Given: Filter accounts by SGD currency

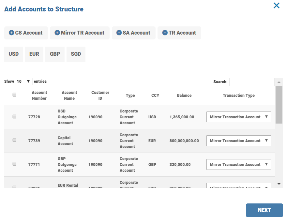Looking at the screenshot, I should click(76, 54).
